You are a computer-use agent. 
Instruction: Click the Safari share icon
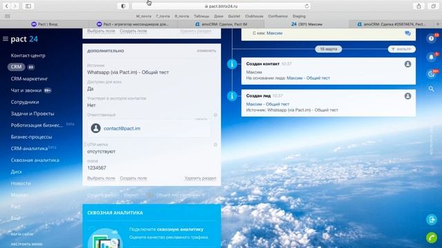coord(419,6)
